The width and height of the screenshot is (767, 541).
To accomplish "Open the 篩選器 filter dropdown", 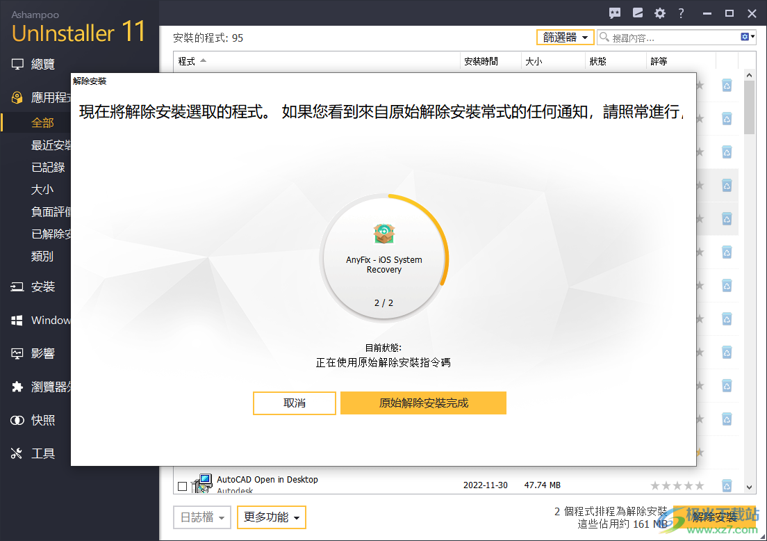I will [565, 38].
